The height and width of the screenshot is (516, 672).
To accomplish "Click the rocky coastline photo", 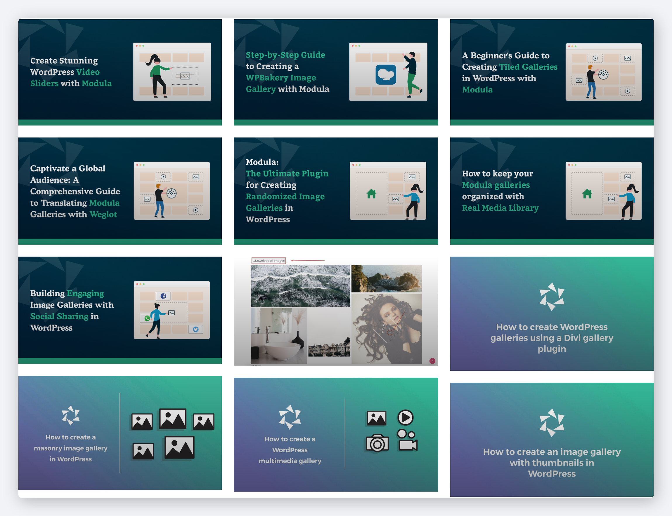I will (387, 279).
